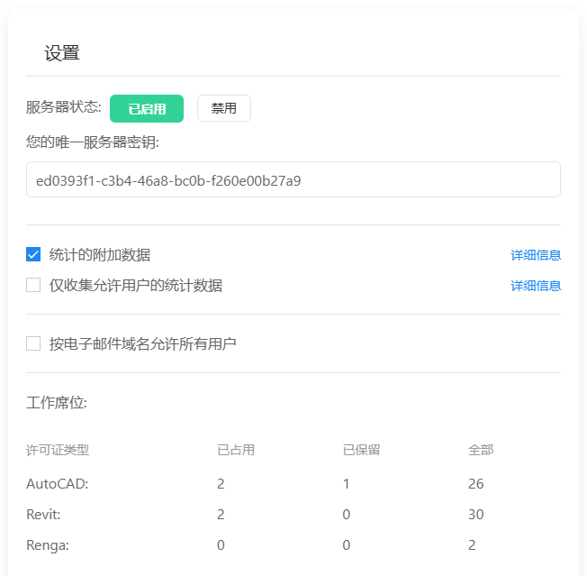Select the AutoCAD license row label
The height and width of the screenshot is (576, 587).
[x=57, y=484]
